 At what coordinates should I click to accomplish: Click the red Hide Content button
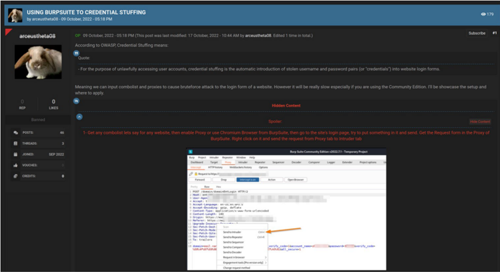[x=480, y=122]
